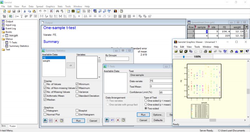Click the Sigma summation icon in spreadsheet toolbar
The height and width of the screenshot is (132, 250).
(79, 16)
